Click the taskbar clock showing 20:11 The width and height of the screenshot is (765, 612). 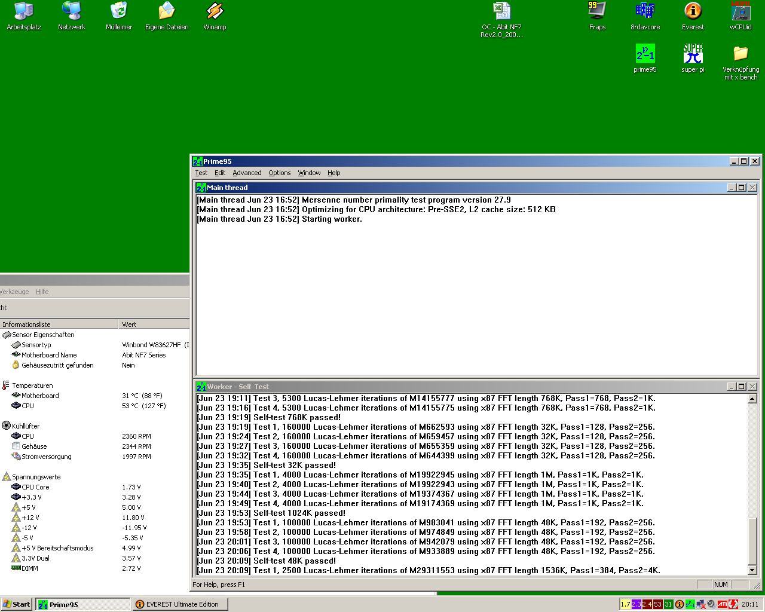750,604
